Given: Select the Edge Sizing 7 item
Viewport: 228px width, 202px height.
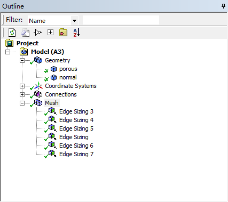Looking at the screenshot, I should click(x=76, y=154).
